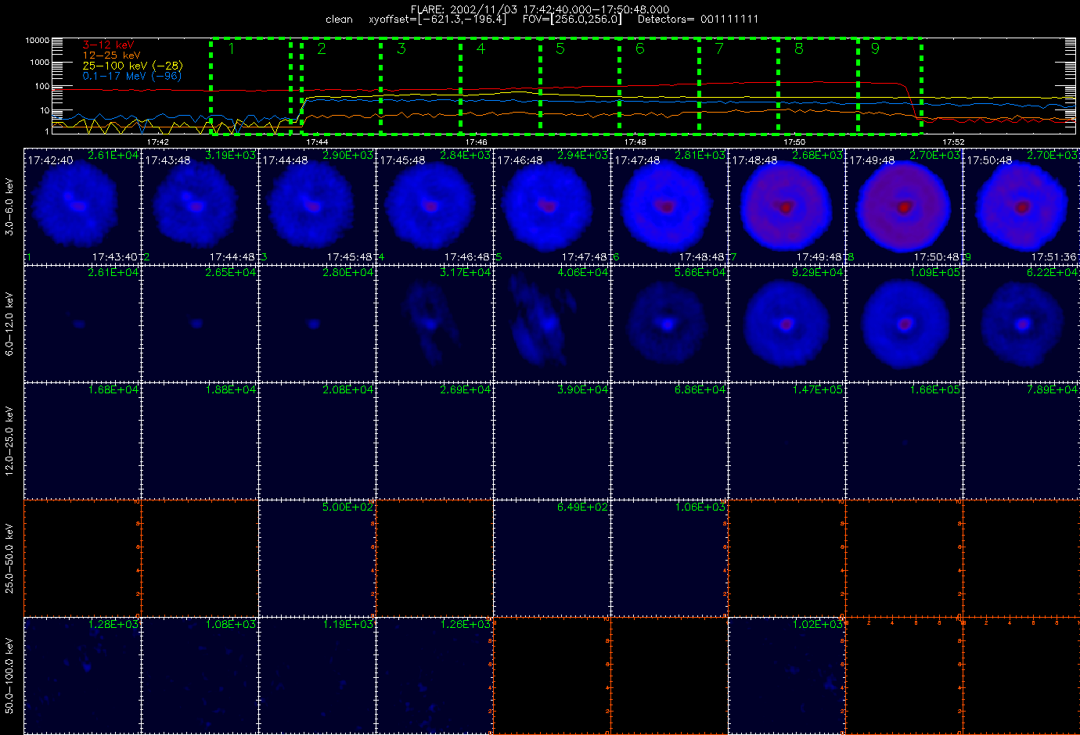Select interval marker 2 in the light curve

(x=322, y=48)
